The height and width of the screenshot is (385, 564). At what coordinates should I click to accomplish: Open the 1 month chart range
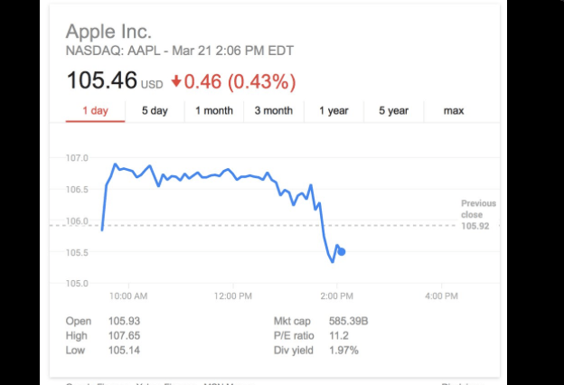[214, 111]
